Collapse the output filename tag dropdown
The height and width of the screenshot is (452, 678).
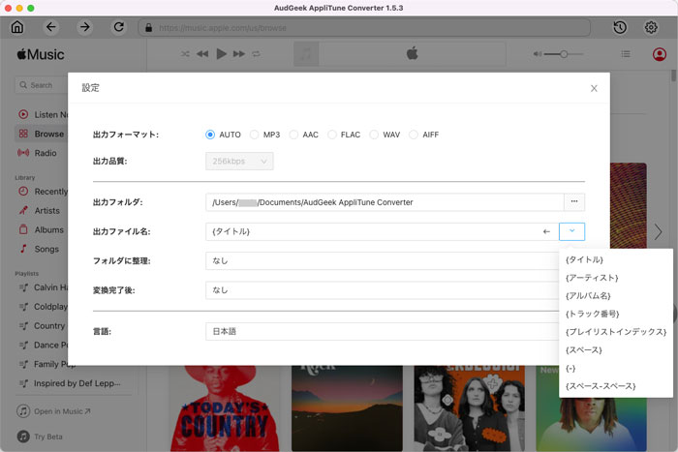(x=571, y=231)
